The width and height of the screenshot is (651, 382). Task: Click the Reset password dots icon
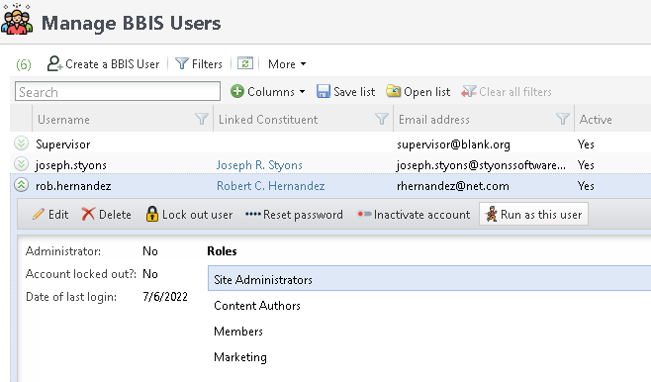(x=253, y=214)
